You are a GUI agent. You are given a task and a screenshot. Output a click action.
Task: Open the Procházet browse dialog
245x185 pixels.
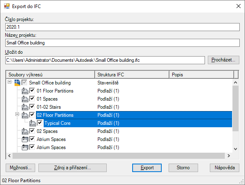224,60
